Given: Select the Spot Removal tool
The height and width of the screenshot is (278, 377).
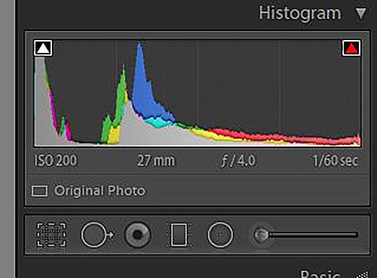Looking at the screenshot, I should point(97,235).
